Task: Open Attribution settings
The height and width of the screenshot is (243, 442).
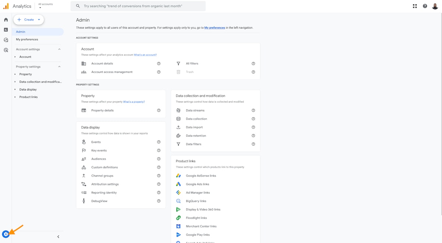Action: (x=105, y=184)
